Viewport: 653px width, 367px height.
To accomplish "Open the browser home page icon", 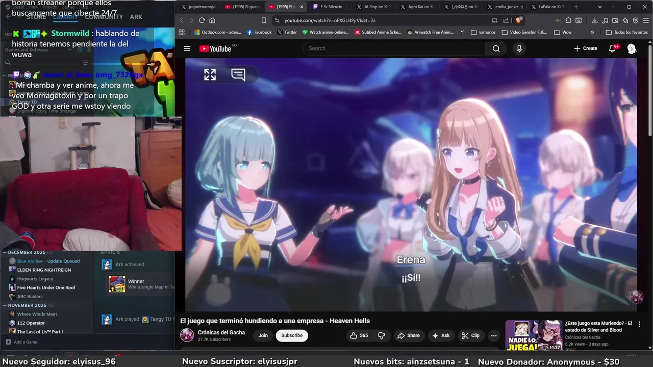I will point(212,20).
